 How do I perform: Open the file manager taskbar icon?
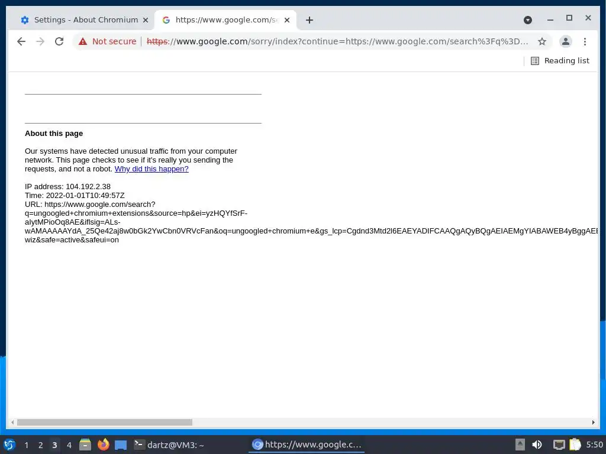[85, 445]
